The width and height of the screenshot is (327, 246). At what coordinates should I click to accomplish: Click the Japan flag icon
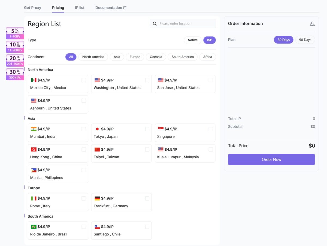point(97,129)
